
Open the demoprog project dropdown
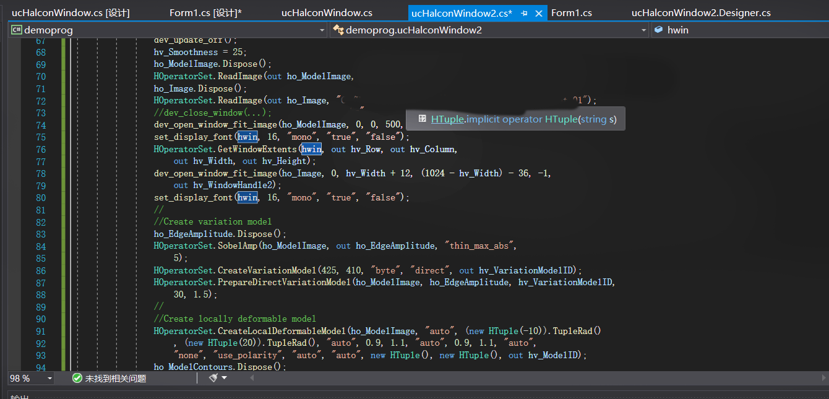(x=322, y=30)
